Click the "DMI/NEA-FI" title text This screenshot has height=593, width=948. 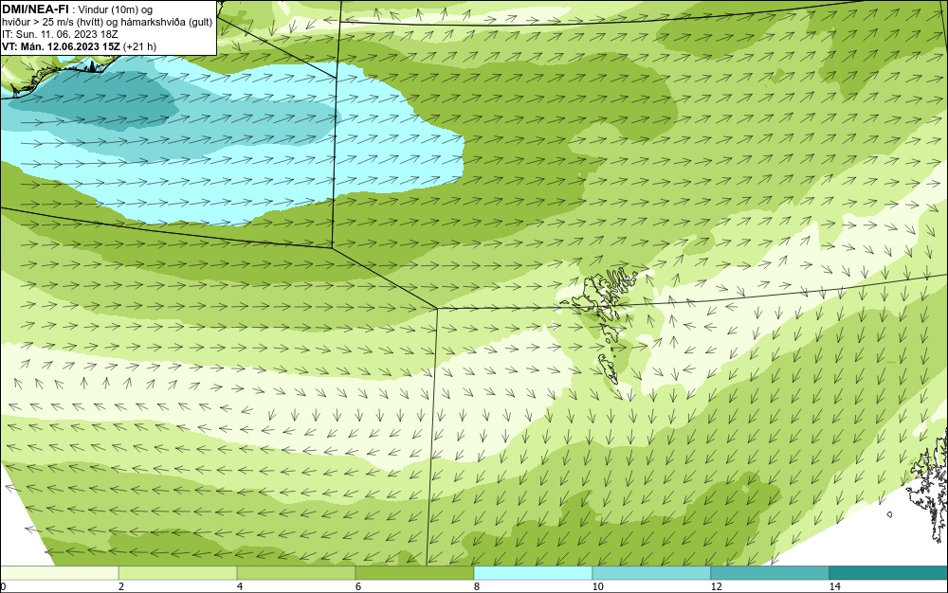pos(35,9)
